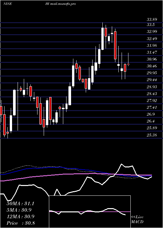Viewport: 163px width, 228px height.
Task: Click the 5MA : 30.9 reading
Action: [19, 210]
